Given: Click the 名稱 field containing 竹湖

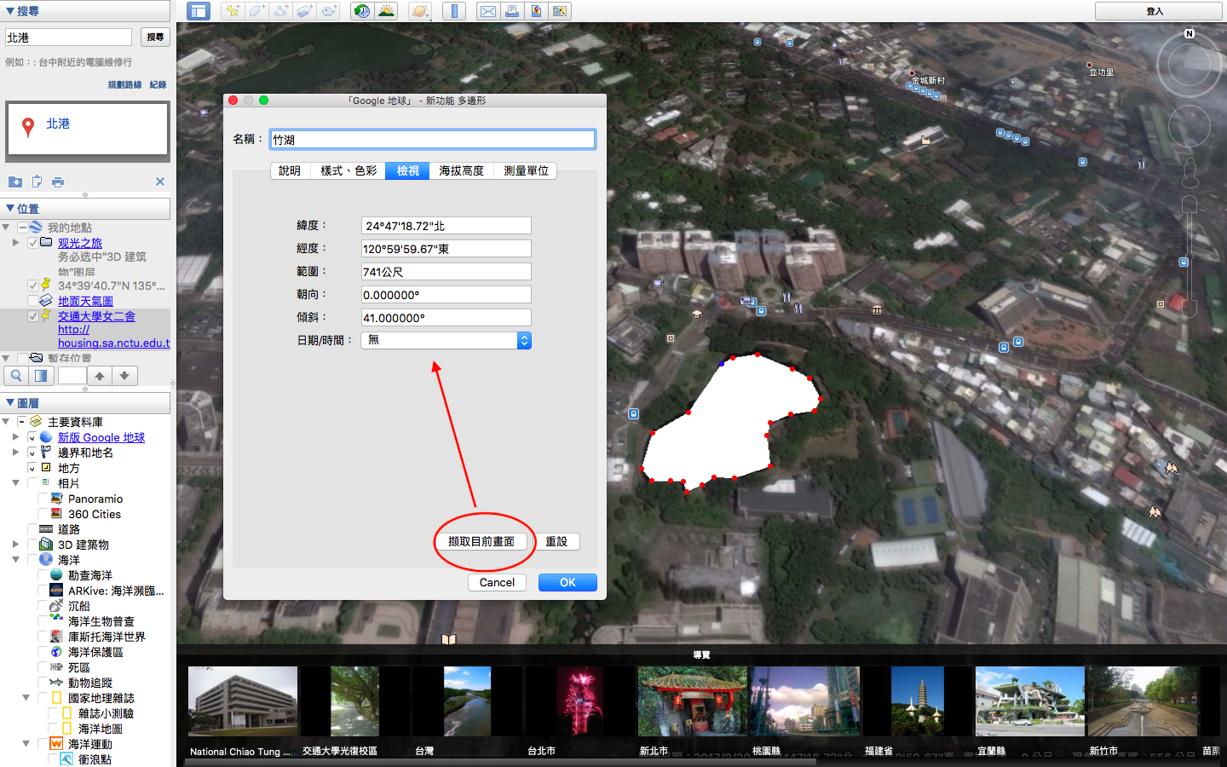Looking at the screenshot, I should (433, 140).
